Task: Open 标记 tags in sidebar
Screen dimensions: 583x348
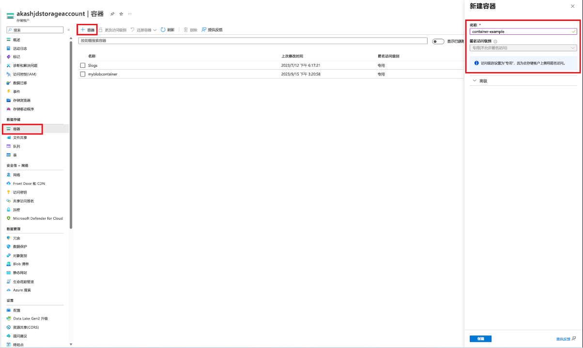Action: pos(16,57)
